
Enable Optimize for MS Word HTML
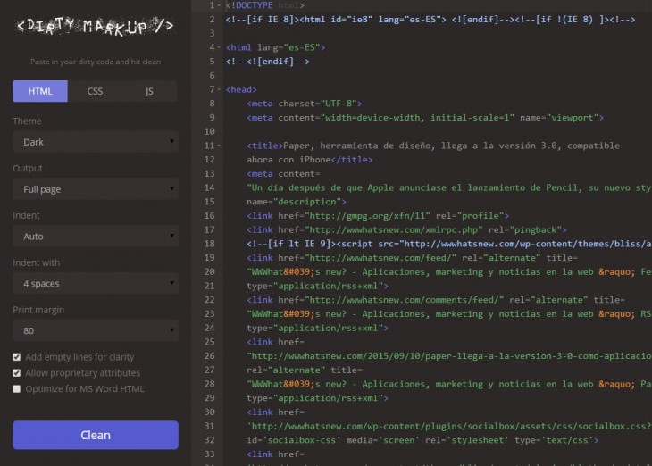(17, 389)
